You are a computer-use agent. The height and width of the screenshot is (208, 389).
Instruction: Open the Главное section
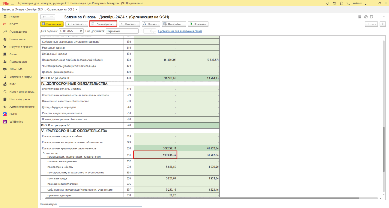tap(14, 17)
